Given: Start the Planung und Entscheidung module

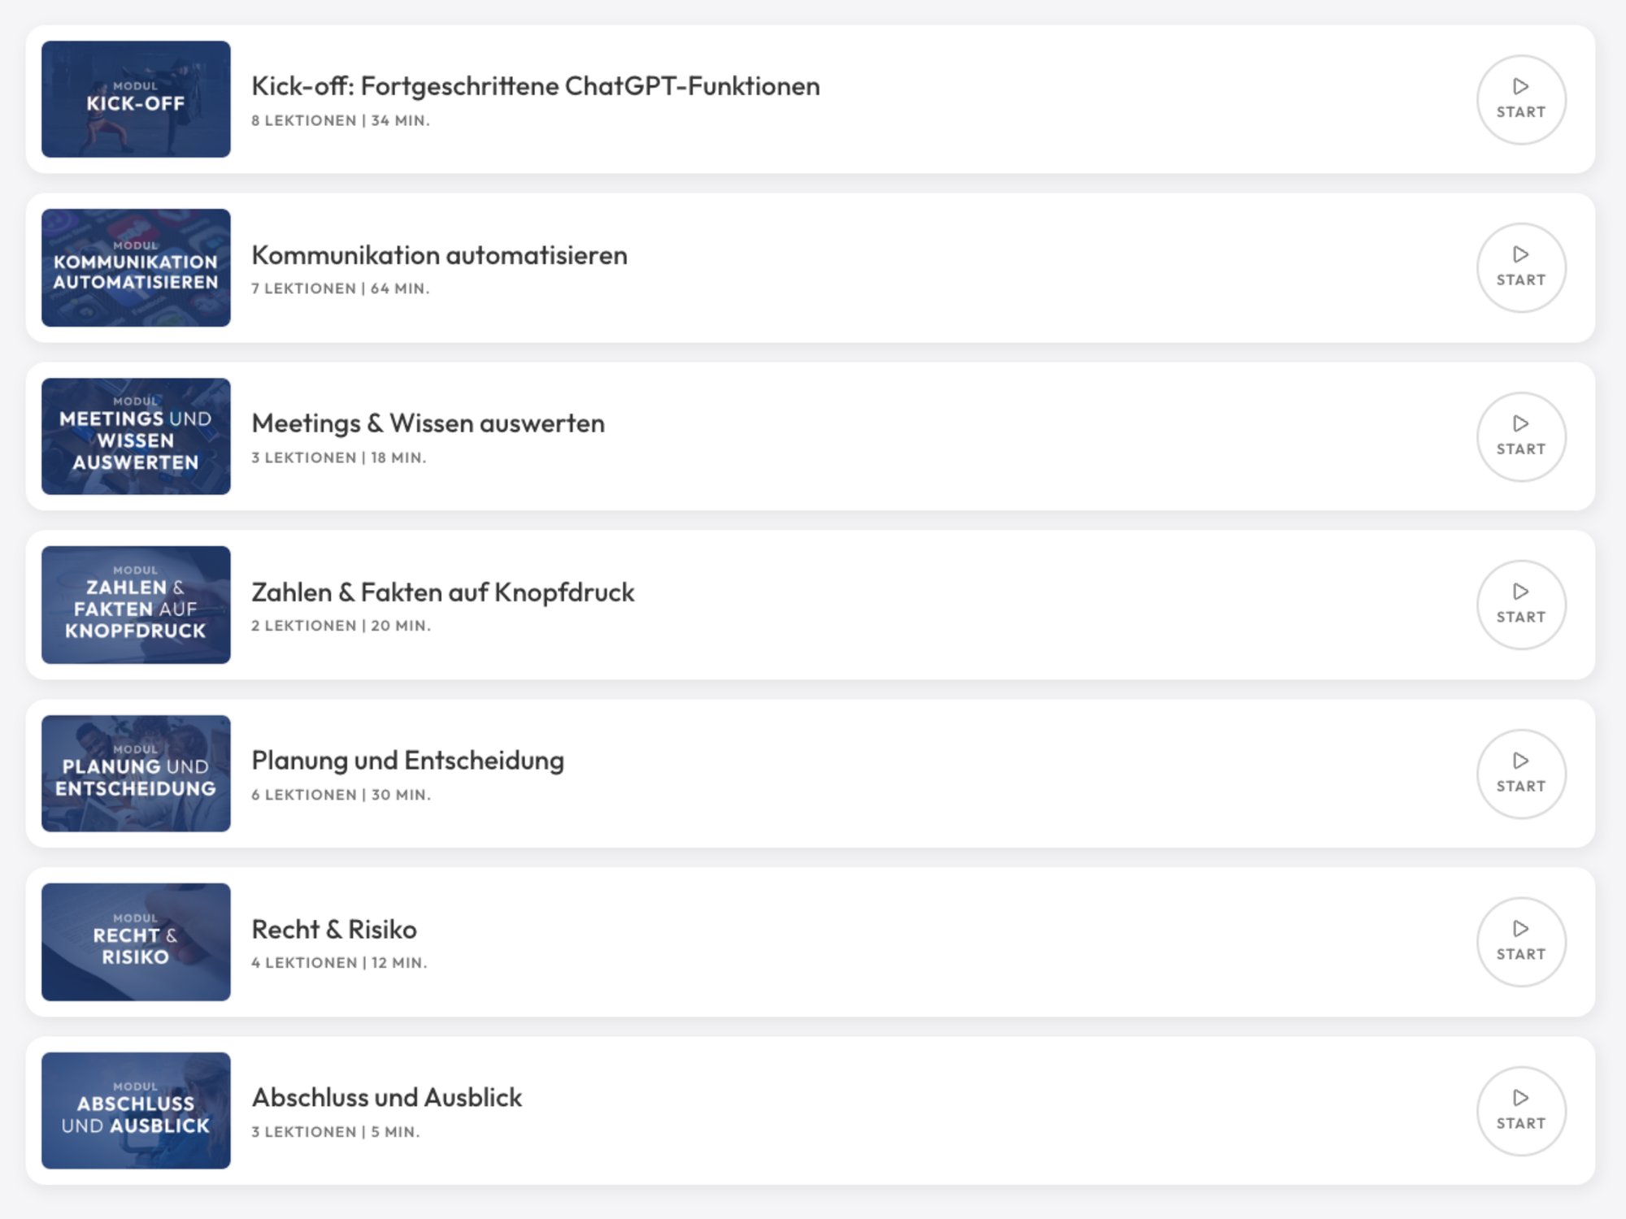Looking at the screenshot, I should point(1520,774).
